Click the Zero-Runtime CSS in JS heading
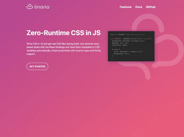Screen dimensions: 184x137 click(64, 33)
